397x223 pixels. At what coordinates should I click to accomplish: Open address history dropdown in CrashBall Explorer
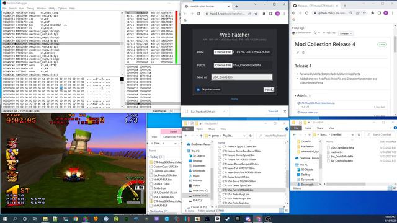[352, 135]
